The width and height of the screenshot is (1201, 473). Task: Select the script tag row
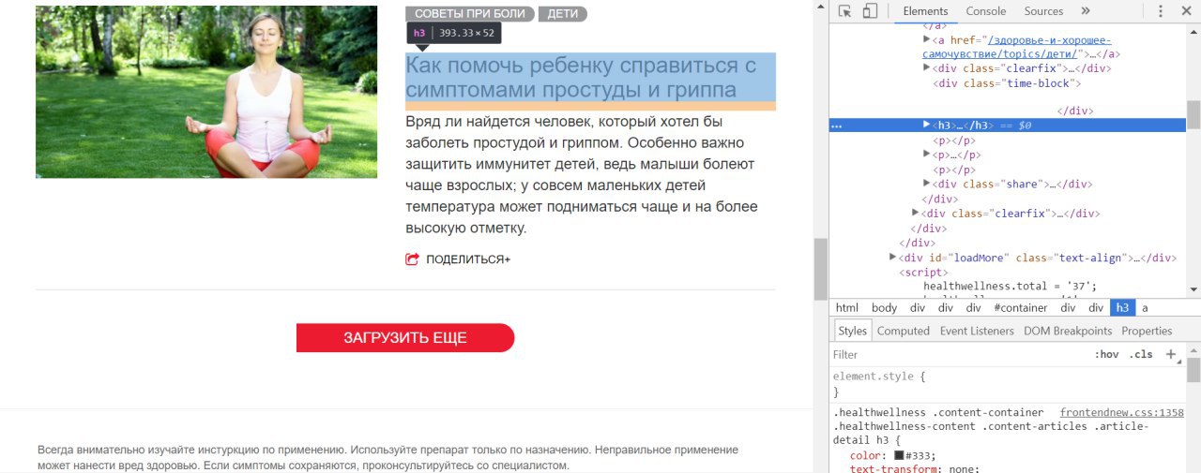[924, 273]
